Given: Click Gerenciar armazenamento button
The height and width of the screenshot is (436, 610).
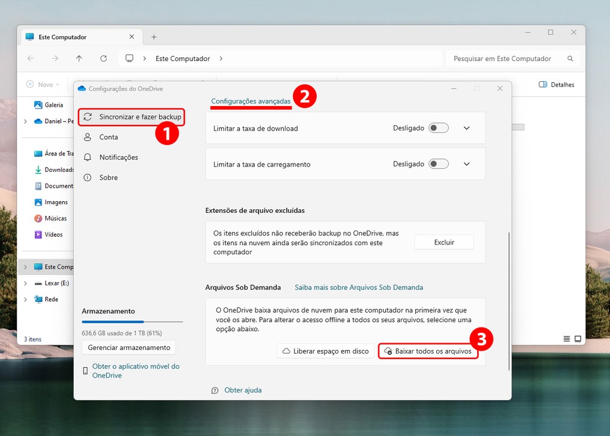Looking at the screenshot, I should pos(129,348).
